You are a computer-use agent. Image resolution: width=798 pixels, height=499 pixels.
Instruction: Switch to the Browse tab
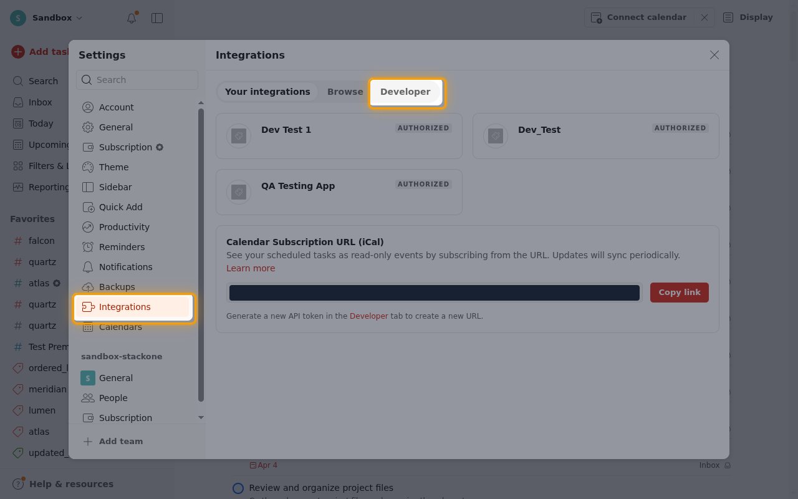(345, 92)
